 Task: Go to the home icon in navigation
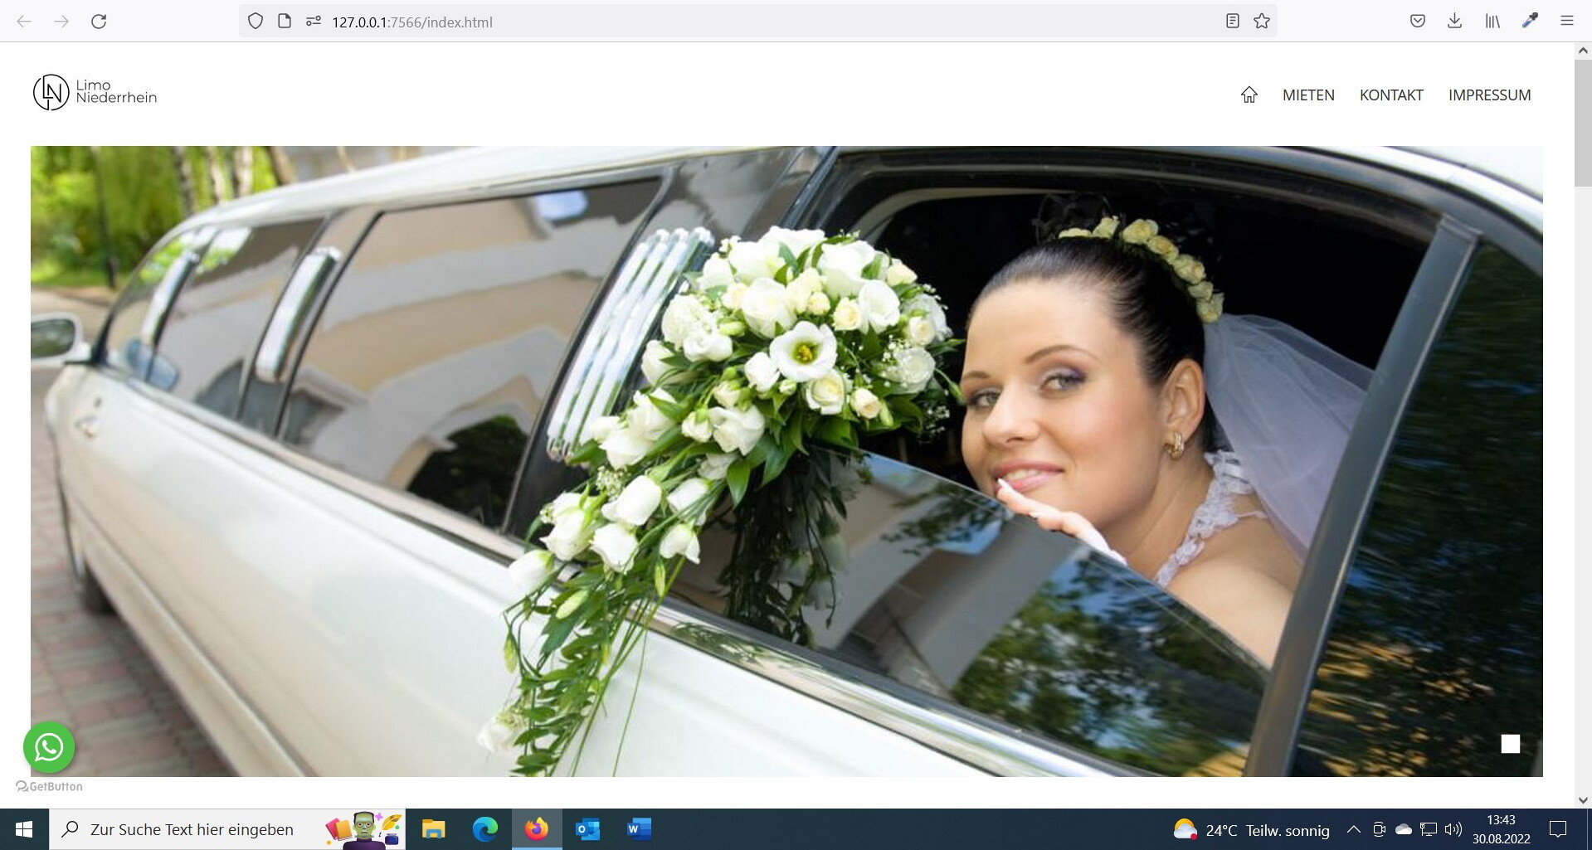[1249, 95]
